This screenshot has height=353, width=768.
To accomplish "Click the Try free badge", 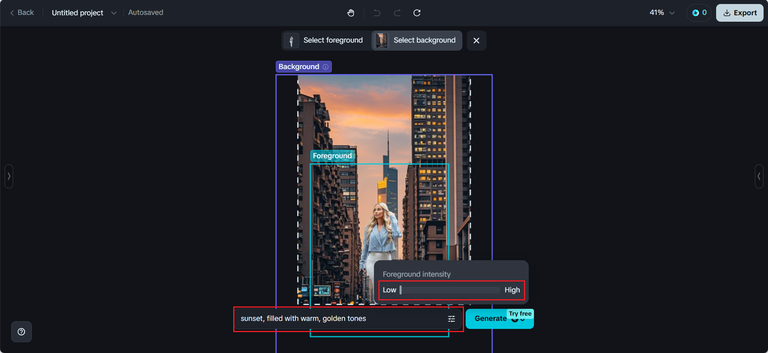I will click(520, 313).
